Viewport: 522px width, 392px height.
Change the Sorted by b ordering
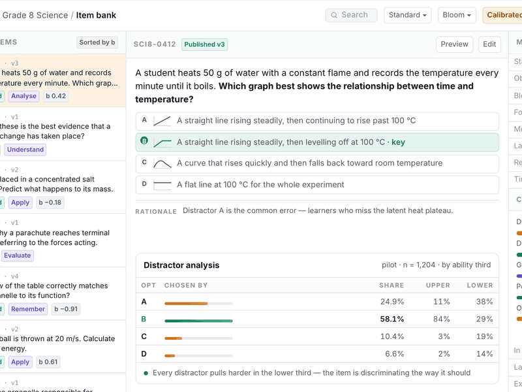[x=97, y=42]
